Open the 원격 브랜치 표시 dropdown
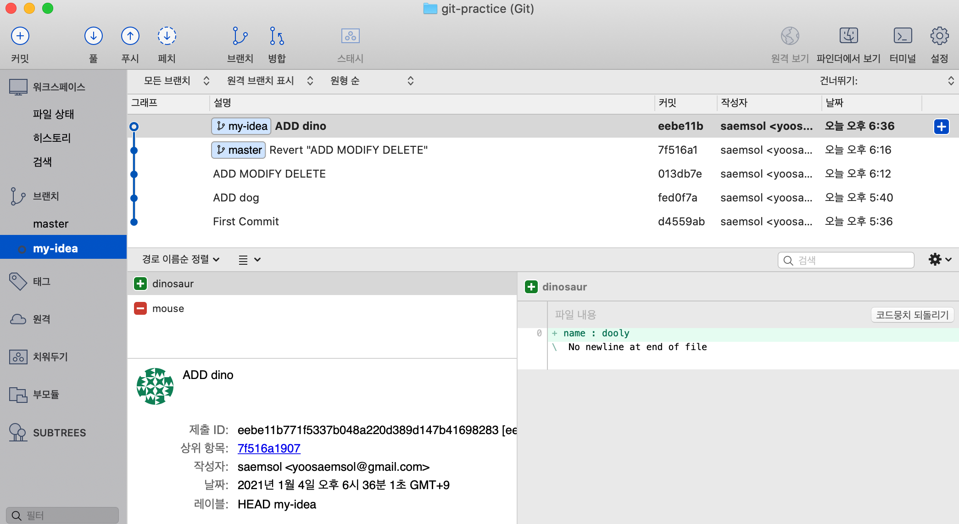The width and height of the screenshot is (959, 524). (x=270, y=81)
